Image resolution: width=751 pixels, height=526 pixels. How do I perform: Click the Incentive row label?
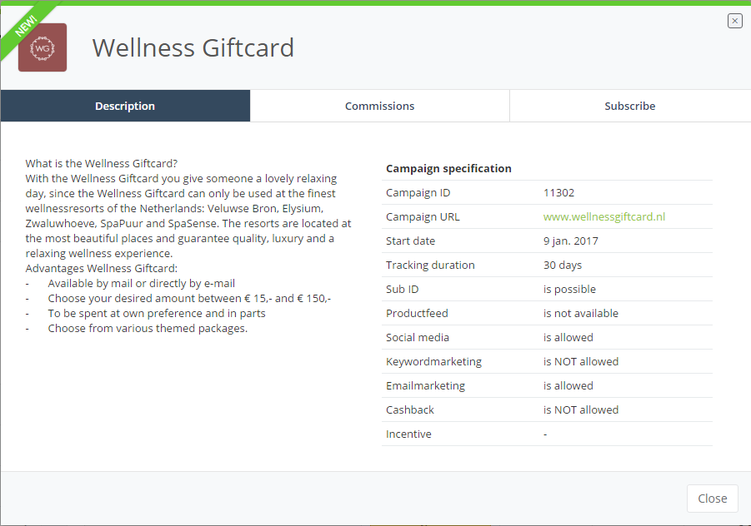tap(408, 434)
